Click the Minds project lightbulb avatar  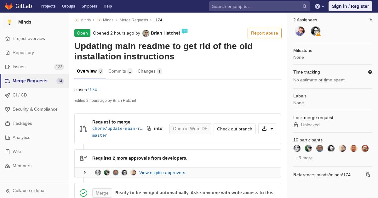[9, 22]
